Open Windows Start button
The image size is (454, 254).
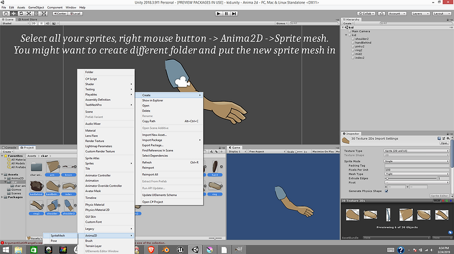point(6,250)
